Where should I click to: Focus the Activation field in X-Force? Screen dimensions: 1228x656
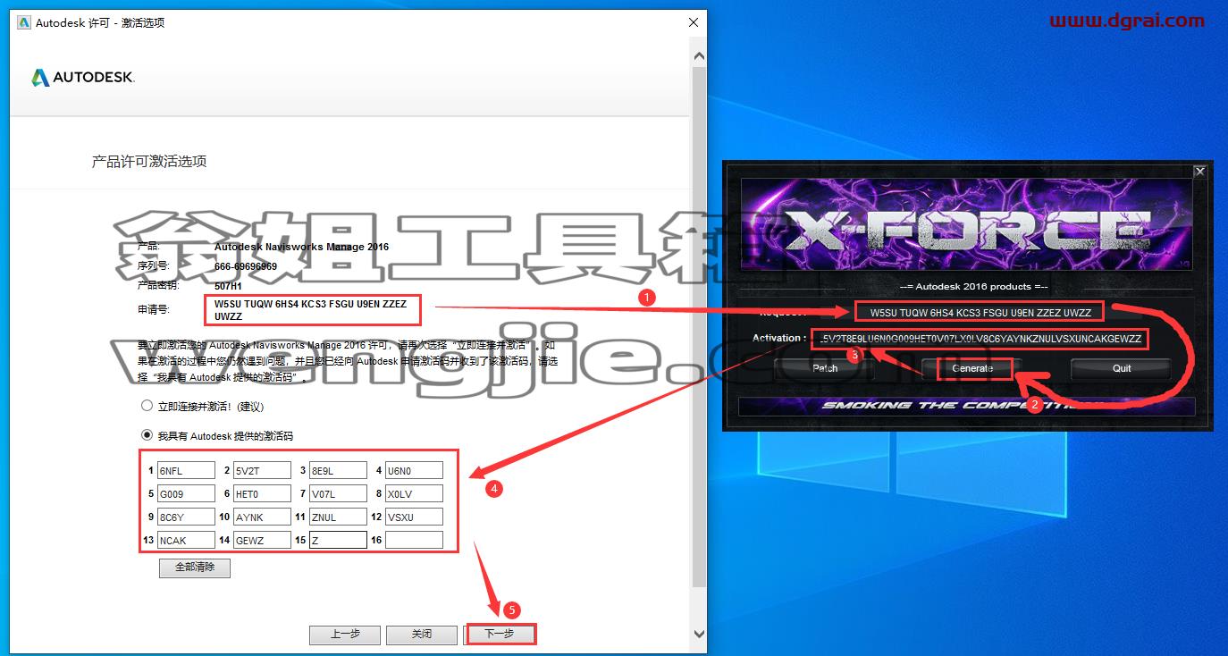(980, 339)
